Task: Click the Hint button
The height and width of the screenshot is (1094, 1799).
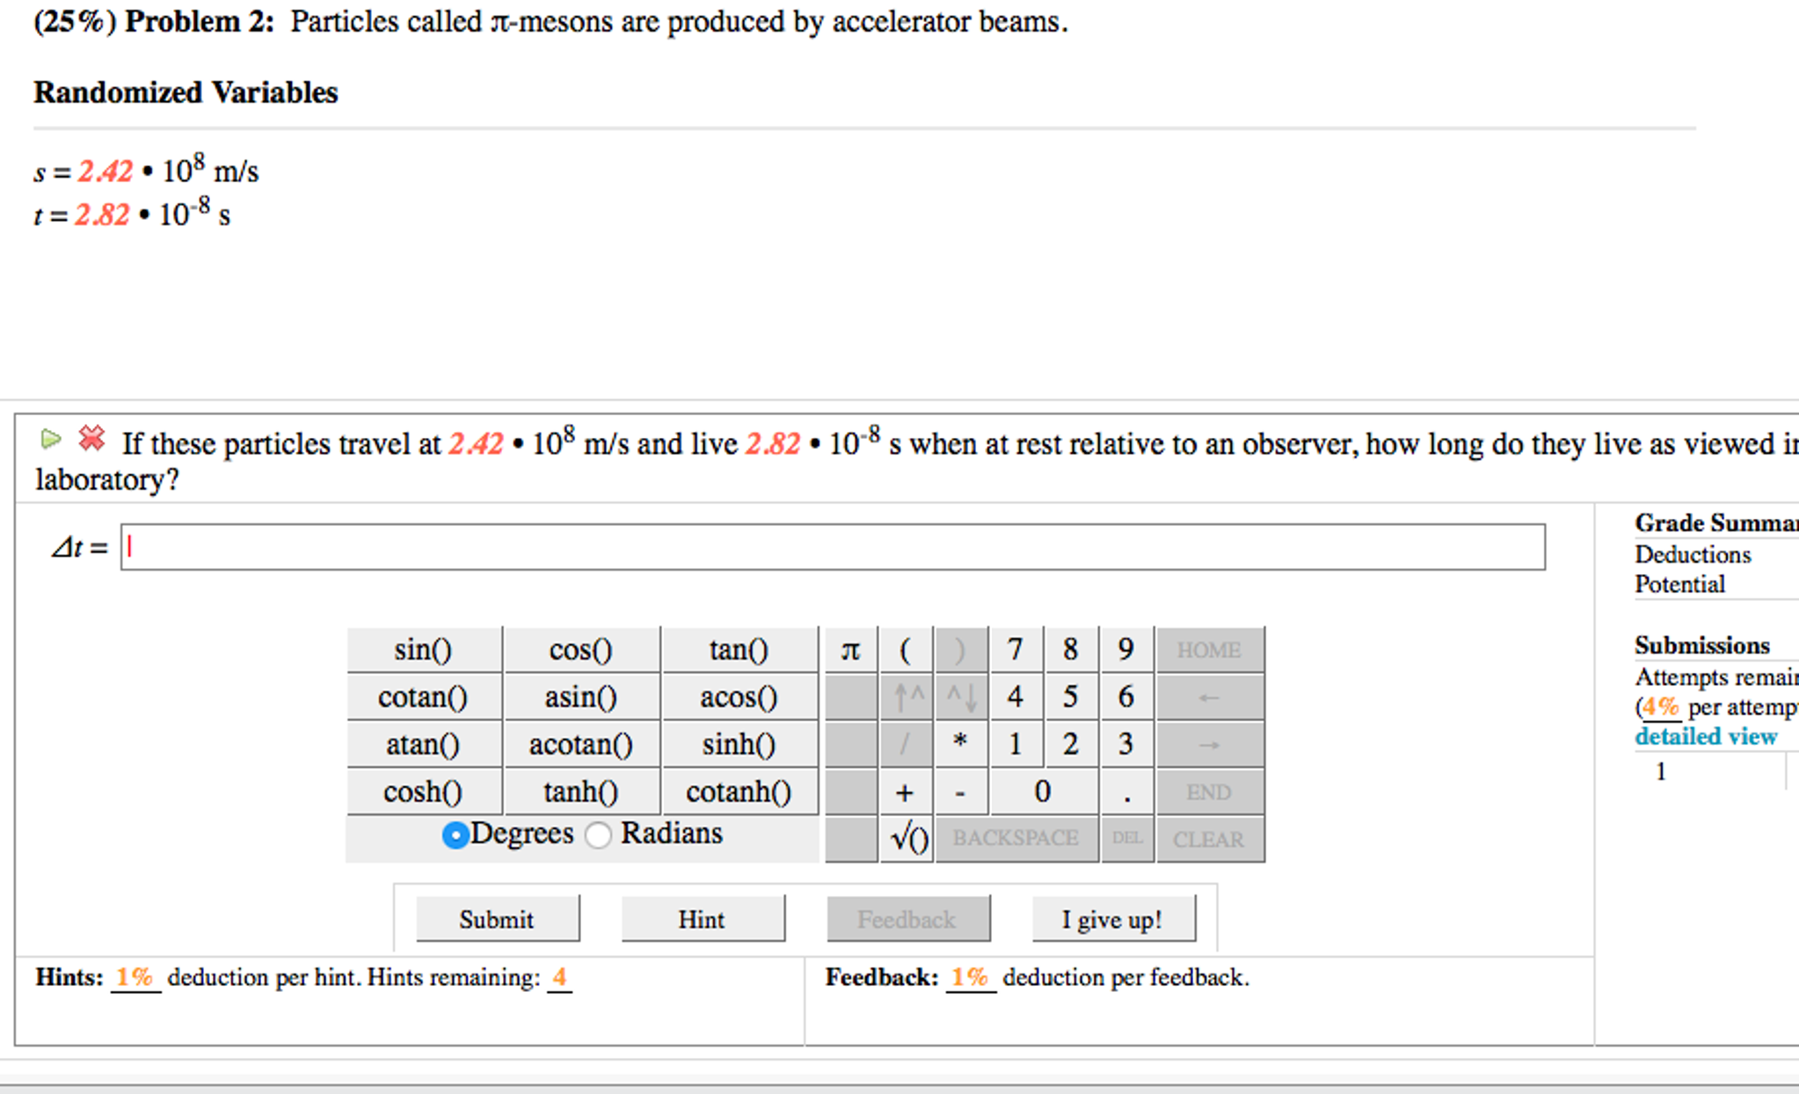Action: [x=703, y=919]
